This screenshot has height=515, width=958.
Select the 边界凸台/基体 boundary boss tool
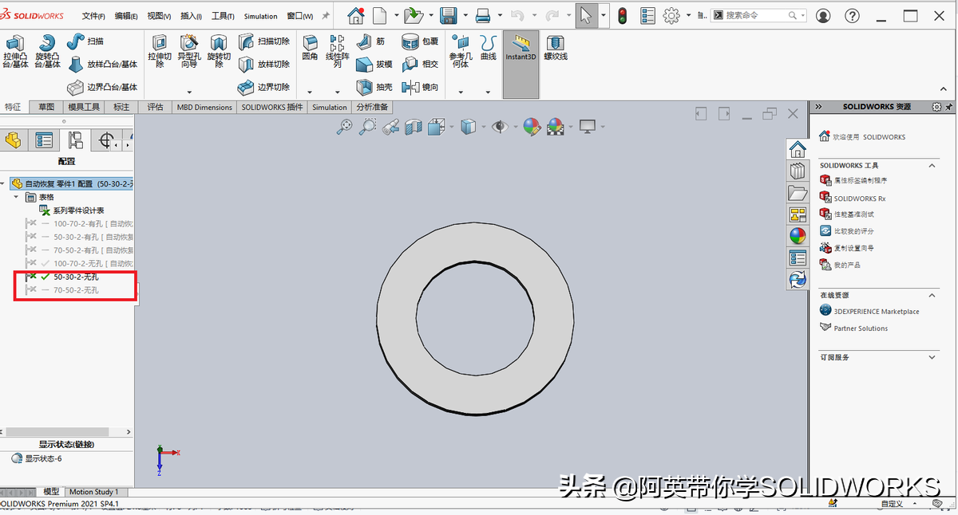click(x=102, y=87)
